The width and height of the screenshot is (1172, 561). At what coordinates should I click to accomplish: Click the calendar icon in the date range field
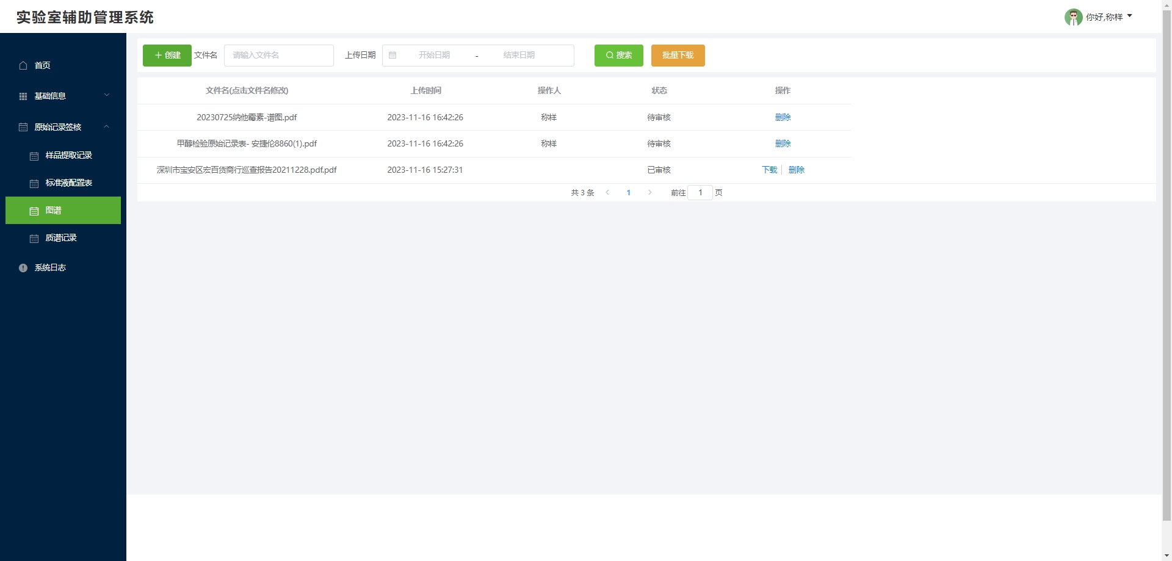pos(392,56)
